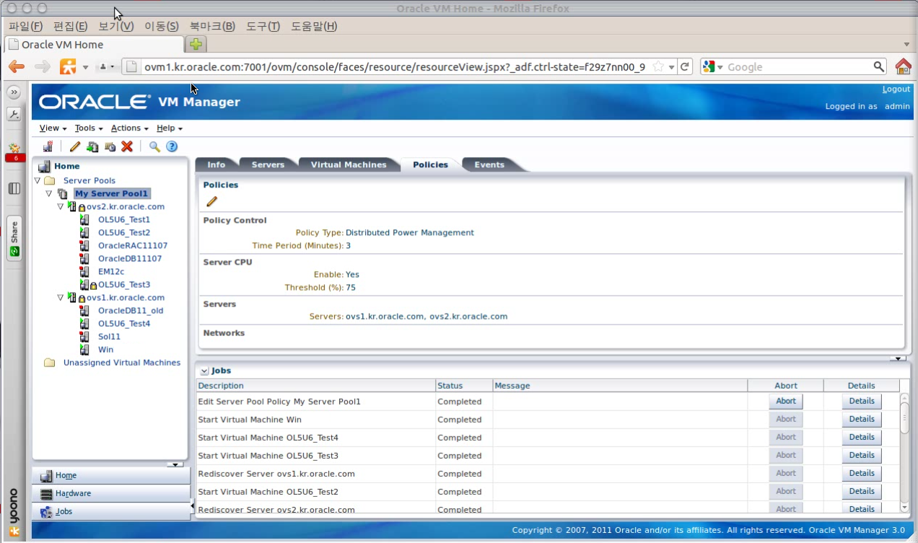This screenshot has width=918, height=543.
Task: Collapse the ovs1.kr.oracle.com server node
Action: coord(61,297)
